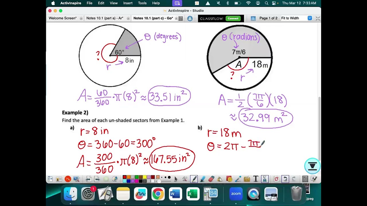Pick the yellow color swatch
Viewport: 367px width, 206px height.
pyautogui.click(x=145, y=177)
